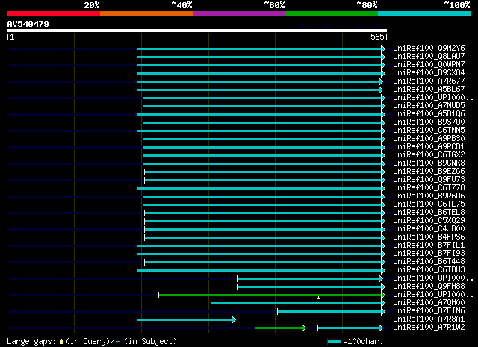Select hit label UniRef100_Q9FU73
The width and height of the screenshot is (478, 347).
pyautogui.click(x=429, y=179)
